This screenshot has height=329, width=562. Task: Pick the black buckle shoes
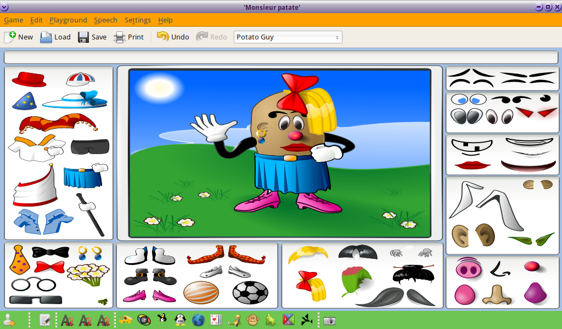pos(150,276)
